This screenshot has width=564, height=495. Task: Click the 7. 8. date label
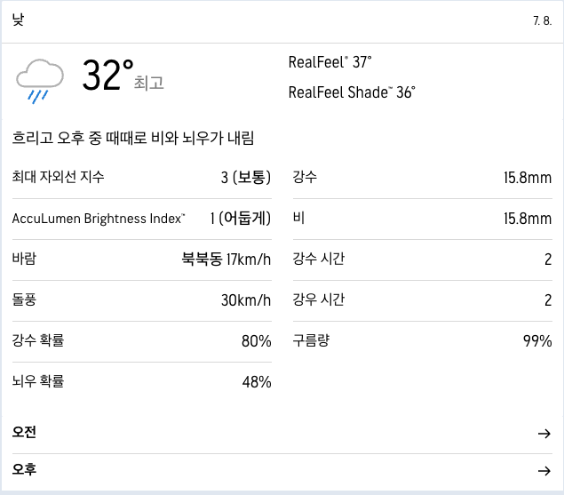543,20
